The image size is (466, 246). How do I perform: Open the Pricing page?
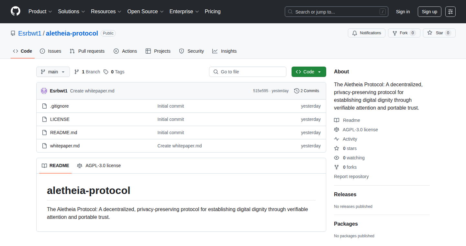point(213,12)
